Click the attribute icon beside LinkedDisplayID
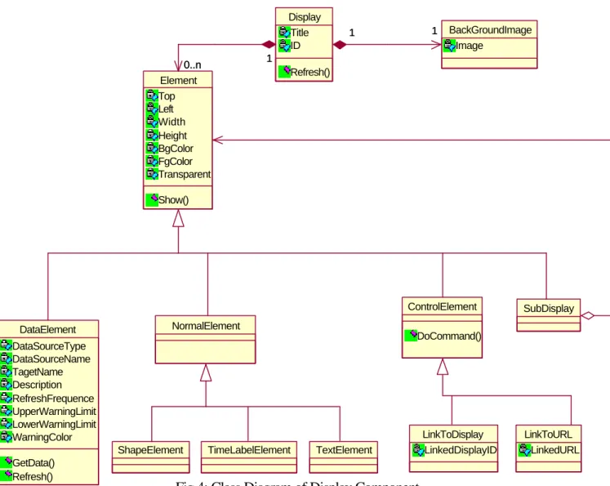 [418, 450]
